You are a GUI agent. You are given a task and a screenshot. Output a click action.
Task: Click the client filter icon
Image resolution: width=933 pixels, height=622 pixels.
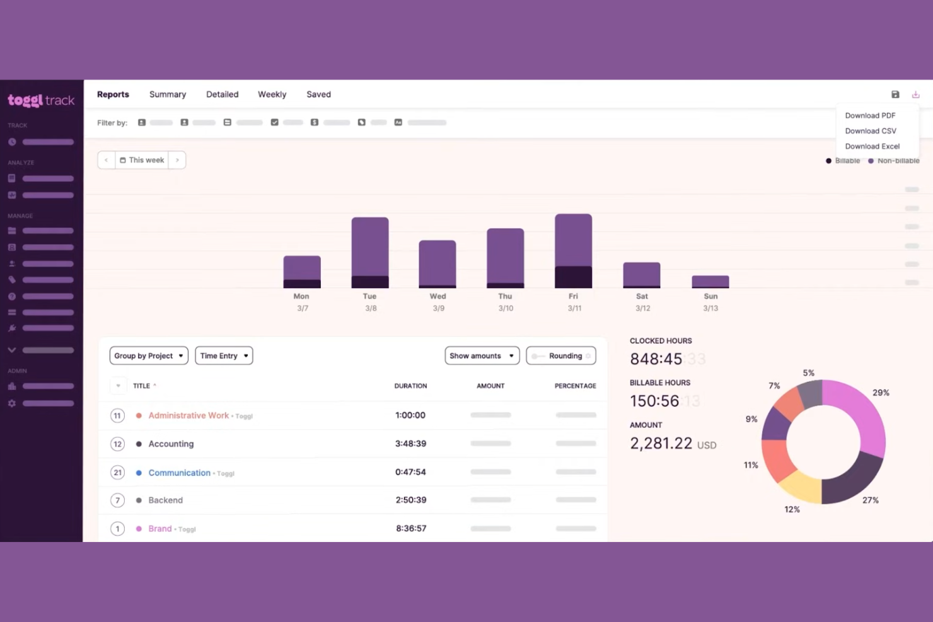pos(184,122)
